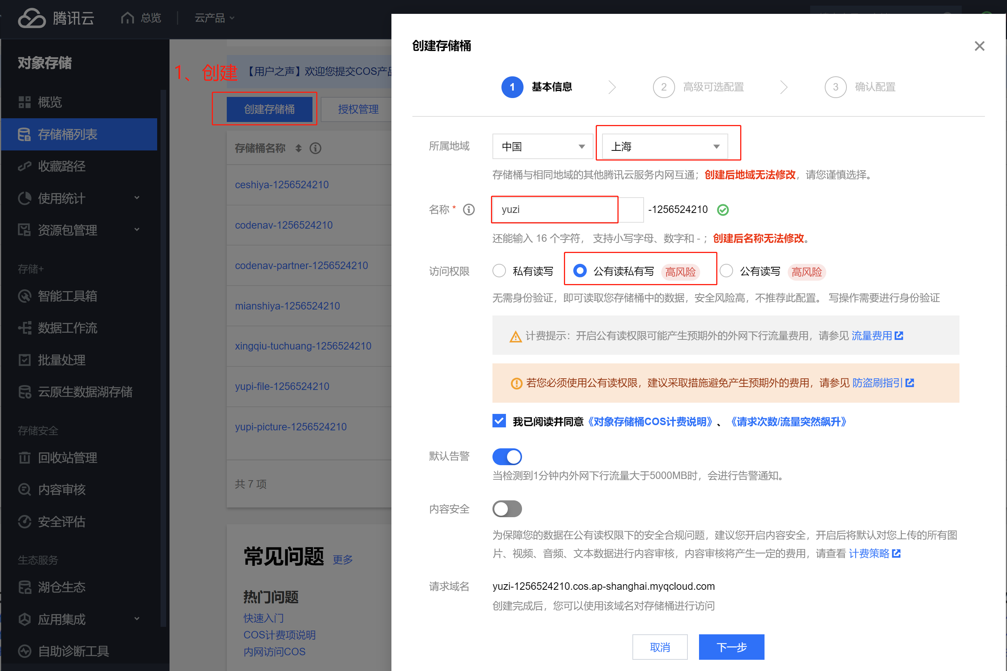
Task: Open 智能工具箱 from sidebar
Action: [x=67, y=296]
